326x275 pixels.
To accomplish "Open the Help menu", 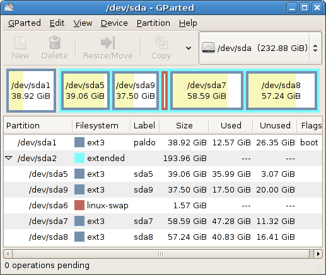I will click(188, 23).
